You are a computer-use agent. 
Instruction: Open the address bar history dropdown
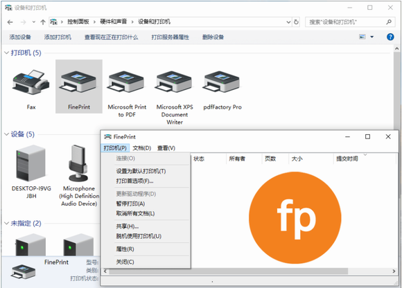pyautogui.click(x=288, y=22)
